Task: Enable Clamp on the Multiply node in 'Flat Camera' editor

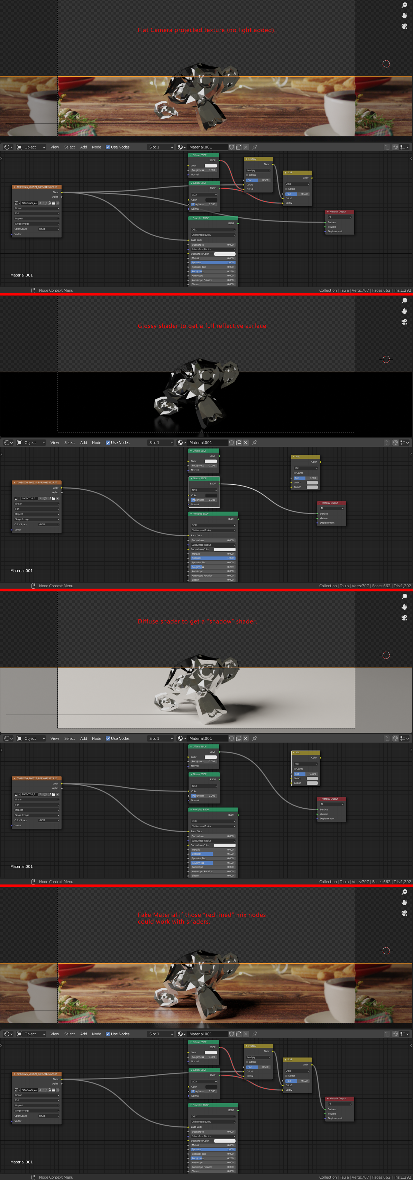Action: 248,175
